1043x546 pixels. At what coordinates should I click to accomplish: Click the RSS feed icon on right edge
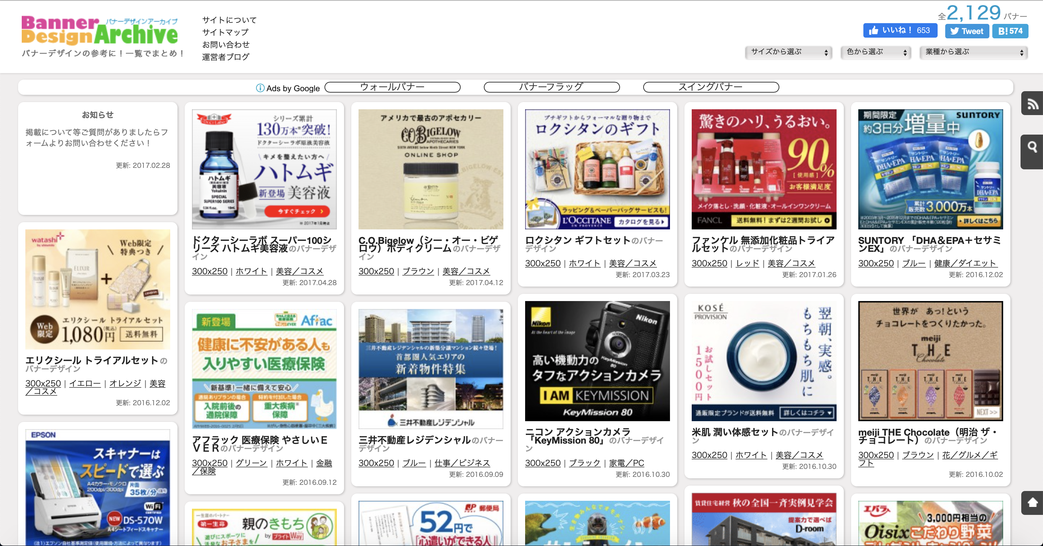1032,104
